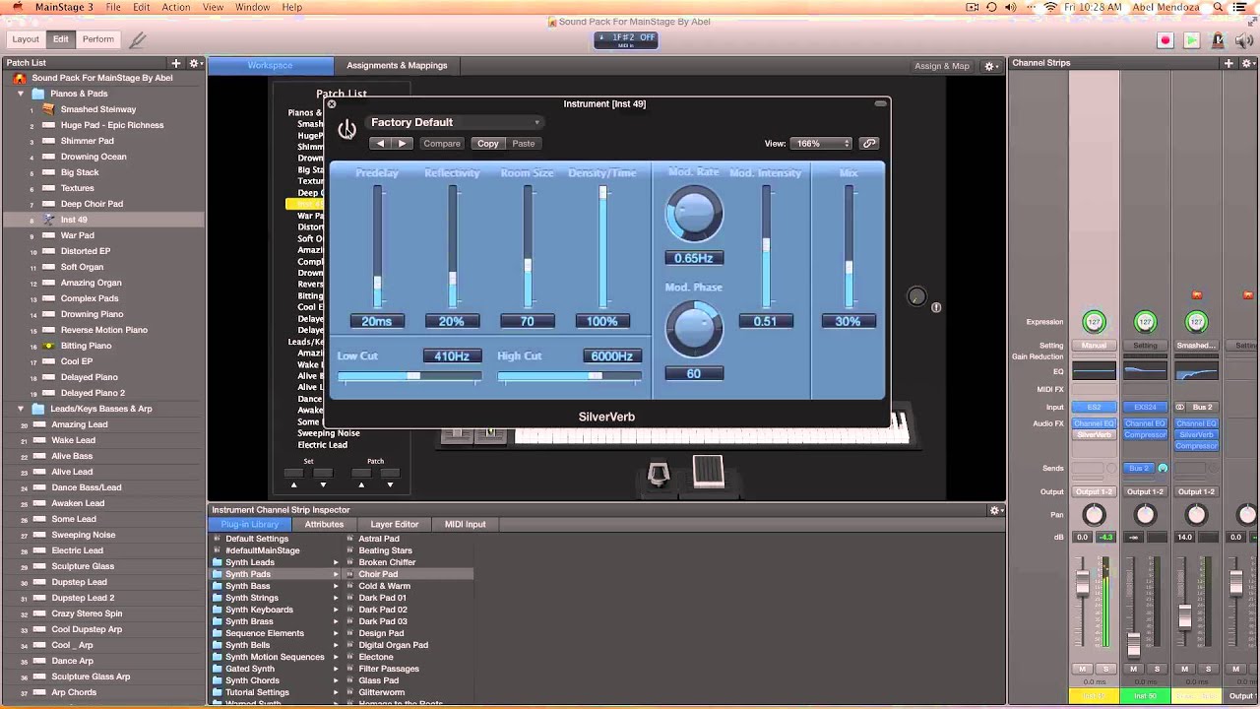Click the Bitting Piano patch icon

point(47,346)
